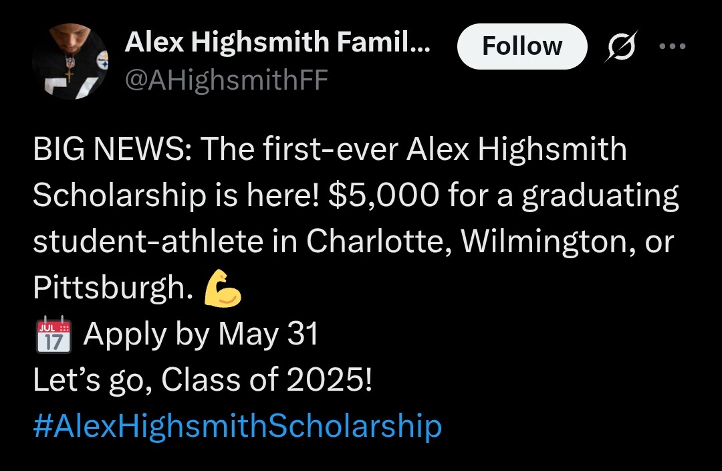Click the word graduating in the post
Viewport: 722px width, 471px height.
tap(600, 197)
